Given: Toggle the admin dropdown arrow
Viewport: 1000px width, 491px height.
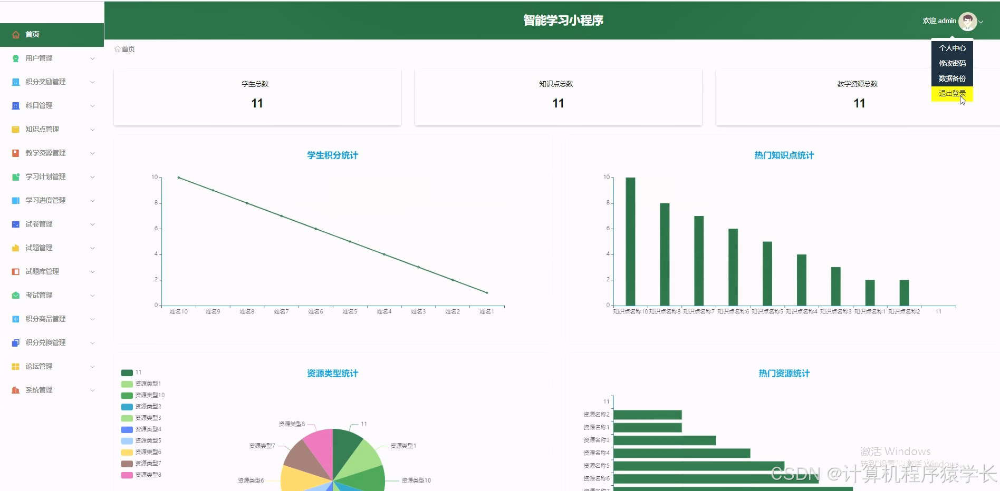Looking at the screenshot, I should [981, 22].
